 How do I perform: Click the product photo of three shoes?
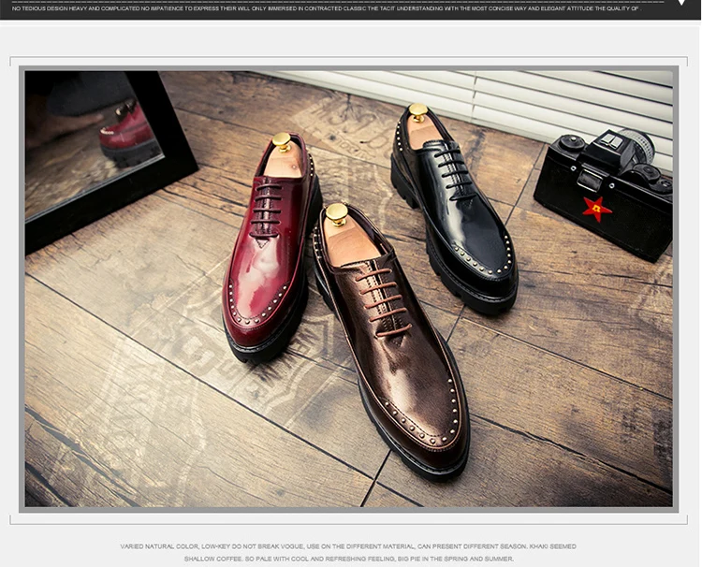[x=348, y=289]
